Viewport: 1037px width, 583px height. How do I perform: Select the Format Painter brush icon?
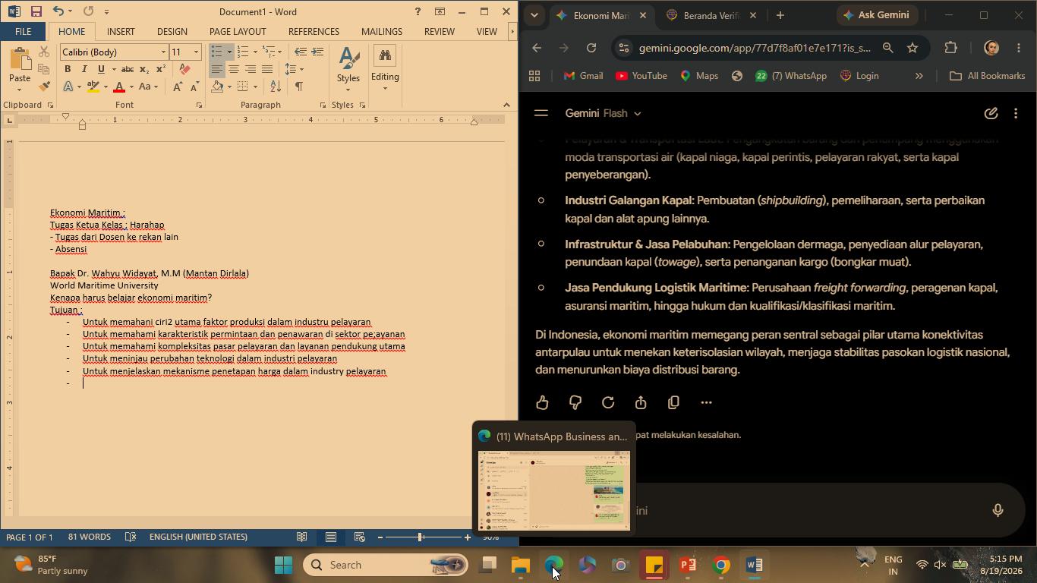44,87
